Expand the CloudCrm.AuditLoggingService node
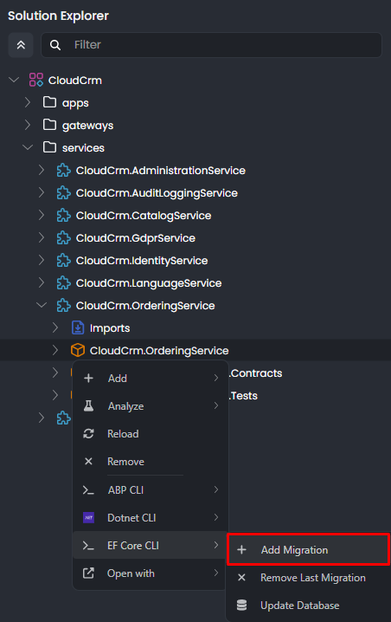 42,193
